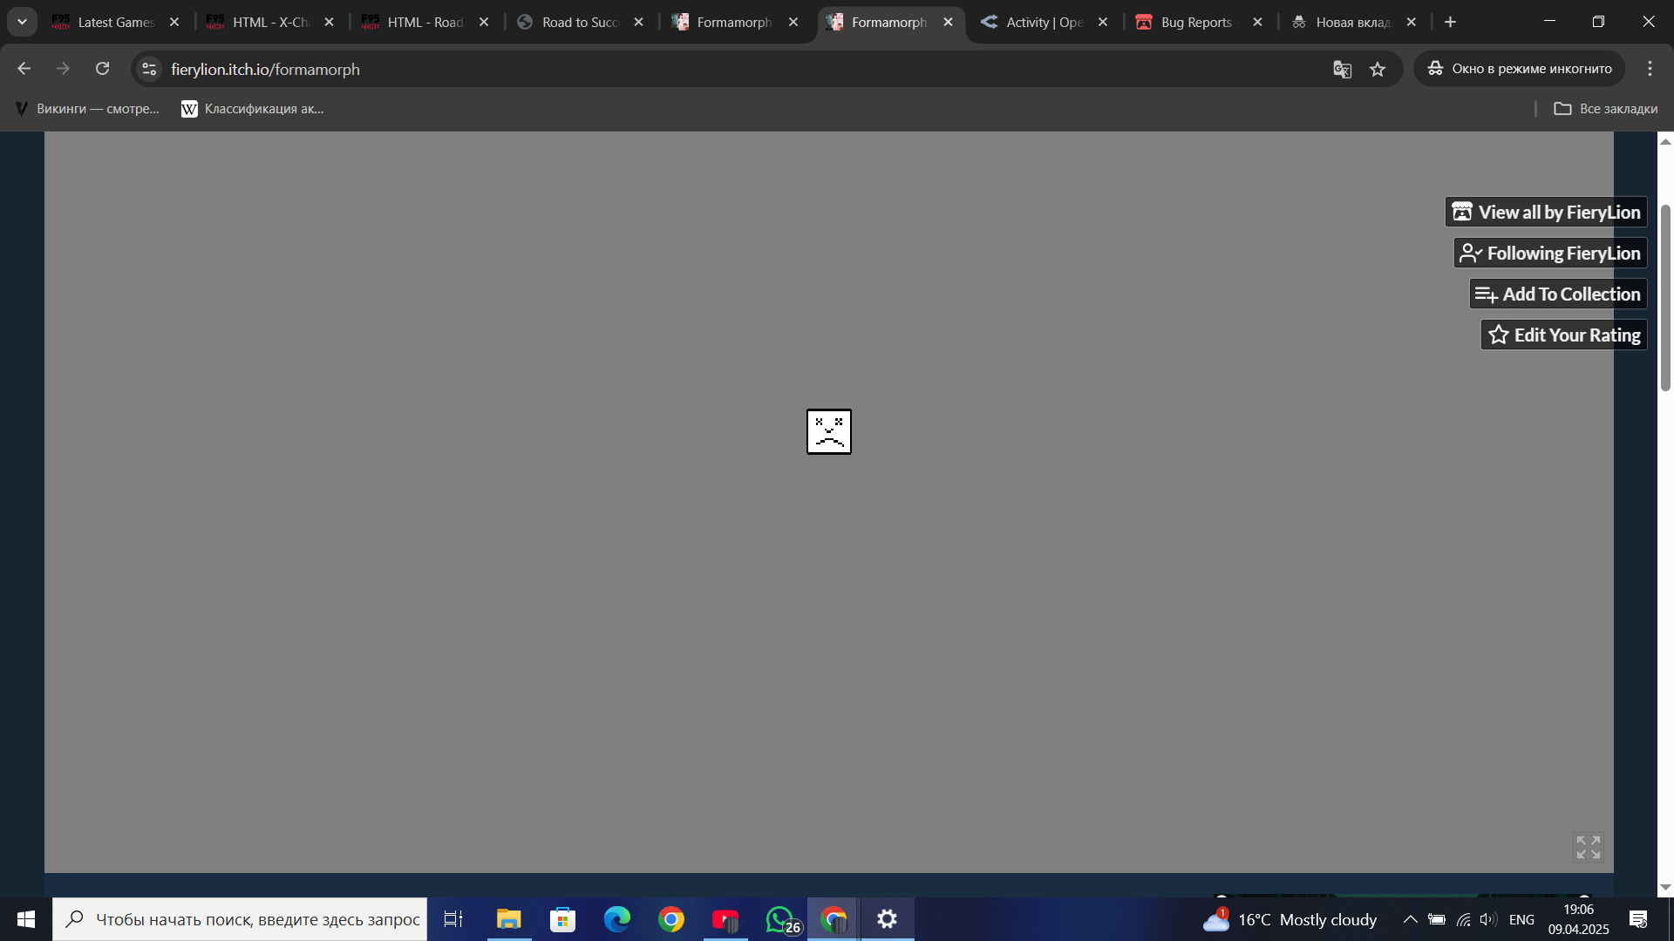
Task: Open the first Chrome taskbar icon
Action: coord(671,919)
